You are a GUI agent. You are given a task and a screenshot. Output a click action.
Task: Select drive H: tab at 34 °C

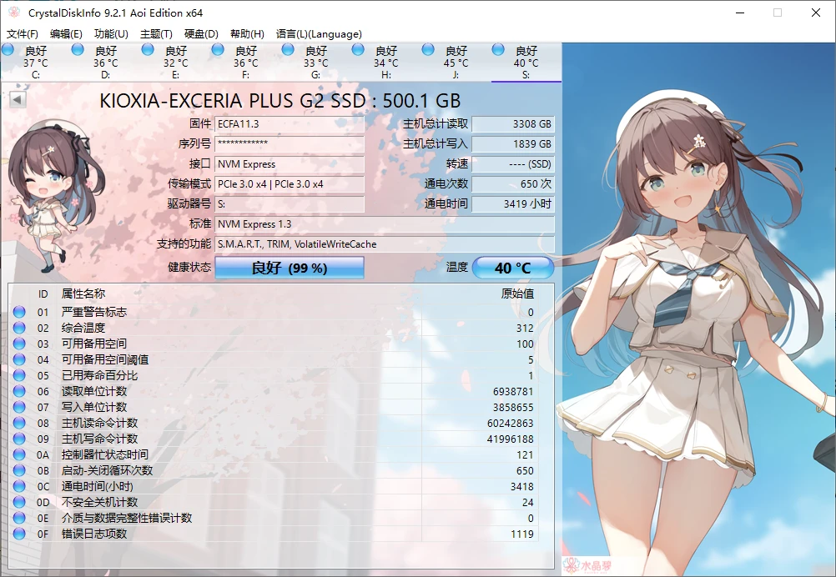click(x=386, y=63)
